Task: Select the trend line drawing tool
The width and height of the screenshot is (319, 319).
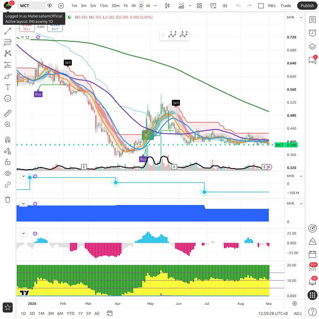Action: coord(8,31)
